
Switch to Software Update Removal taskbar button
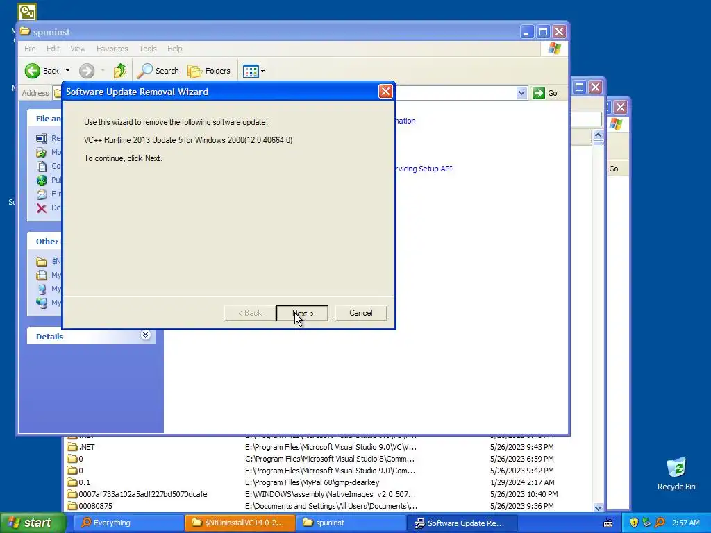(x=462, y=523)
